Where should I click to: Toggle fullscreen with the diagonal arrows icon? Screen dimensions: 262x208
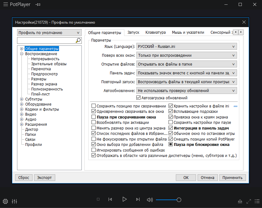[249, 201]
